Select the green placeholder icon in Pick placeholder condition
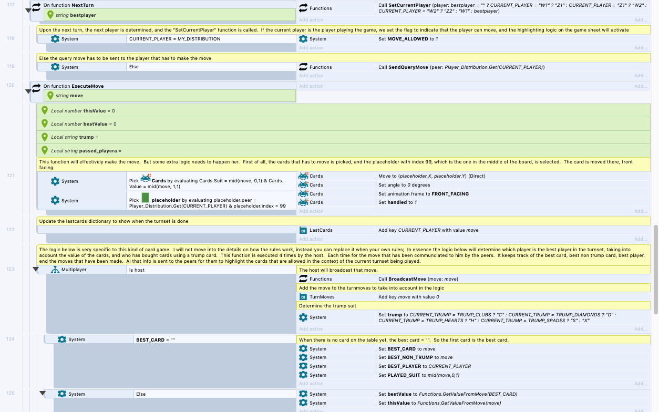 (x=146, y=198)
